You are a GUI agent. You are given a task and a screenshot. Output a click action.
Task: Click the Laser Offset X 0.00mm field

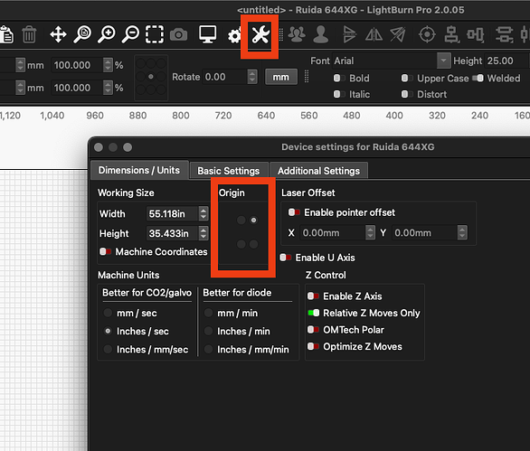coord(333,232)
